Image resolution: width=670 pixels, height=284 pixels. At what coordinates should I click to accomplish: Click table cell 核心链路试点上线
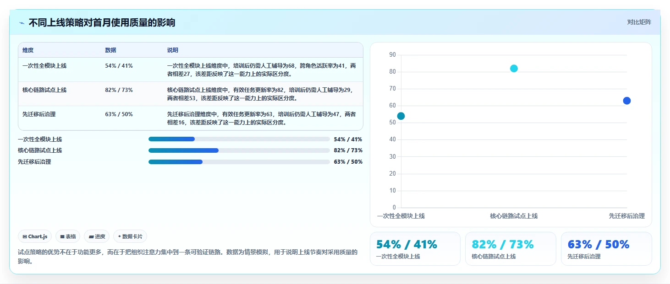point(44,90)
